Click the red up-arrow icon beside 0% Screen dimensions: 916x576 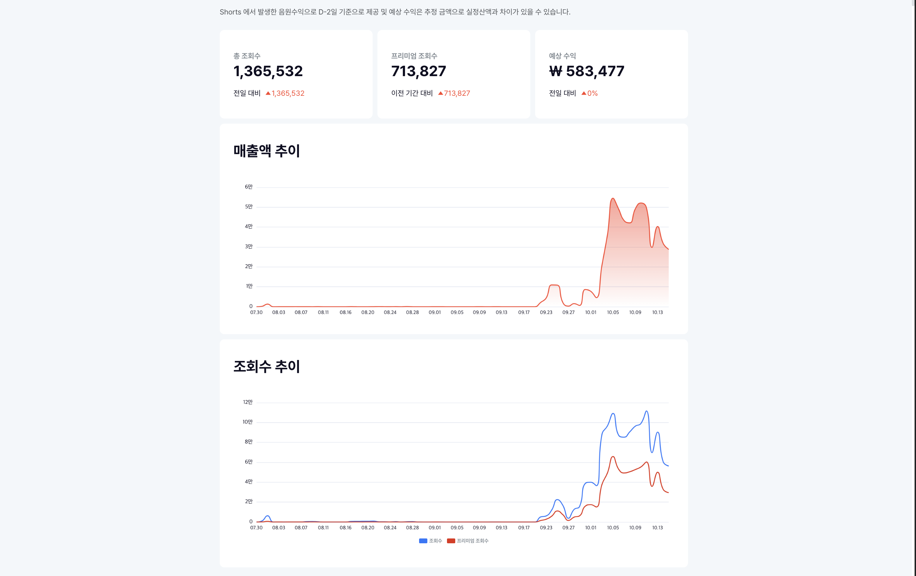point(584,93)
